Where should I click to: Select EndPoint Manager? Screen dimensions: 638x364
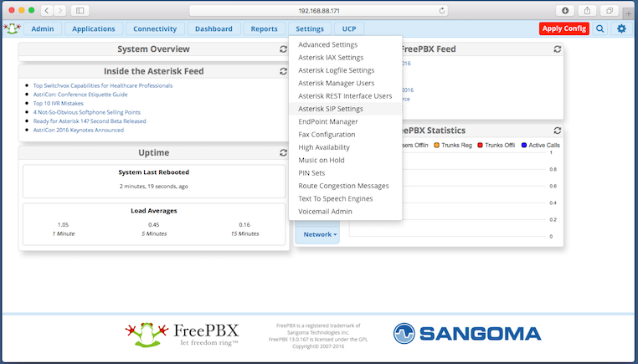tap(346, 121)
